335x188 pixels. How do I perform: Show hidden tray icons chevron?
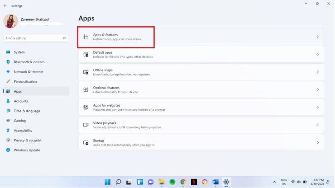tap(274, 182)
